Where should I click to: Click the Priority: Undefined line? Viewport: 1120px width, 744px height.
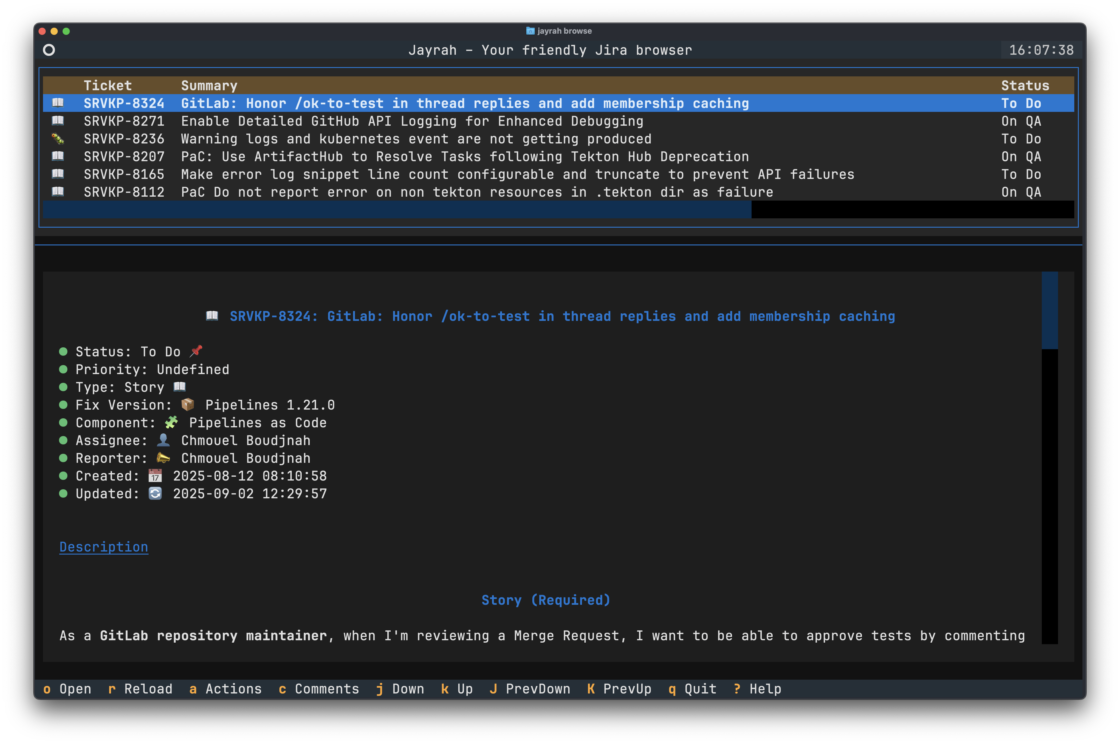tap(152, 369)
